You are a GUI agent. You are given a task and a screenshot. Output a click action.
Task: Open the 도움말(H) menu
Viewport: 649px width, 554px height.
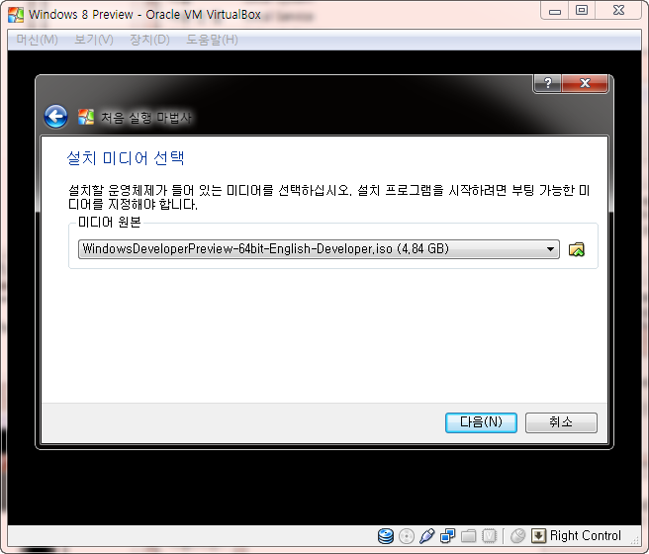[x=212, y=40]
